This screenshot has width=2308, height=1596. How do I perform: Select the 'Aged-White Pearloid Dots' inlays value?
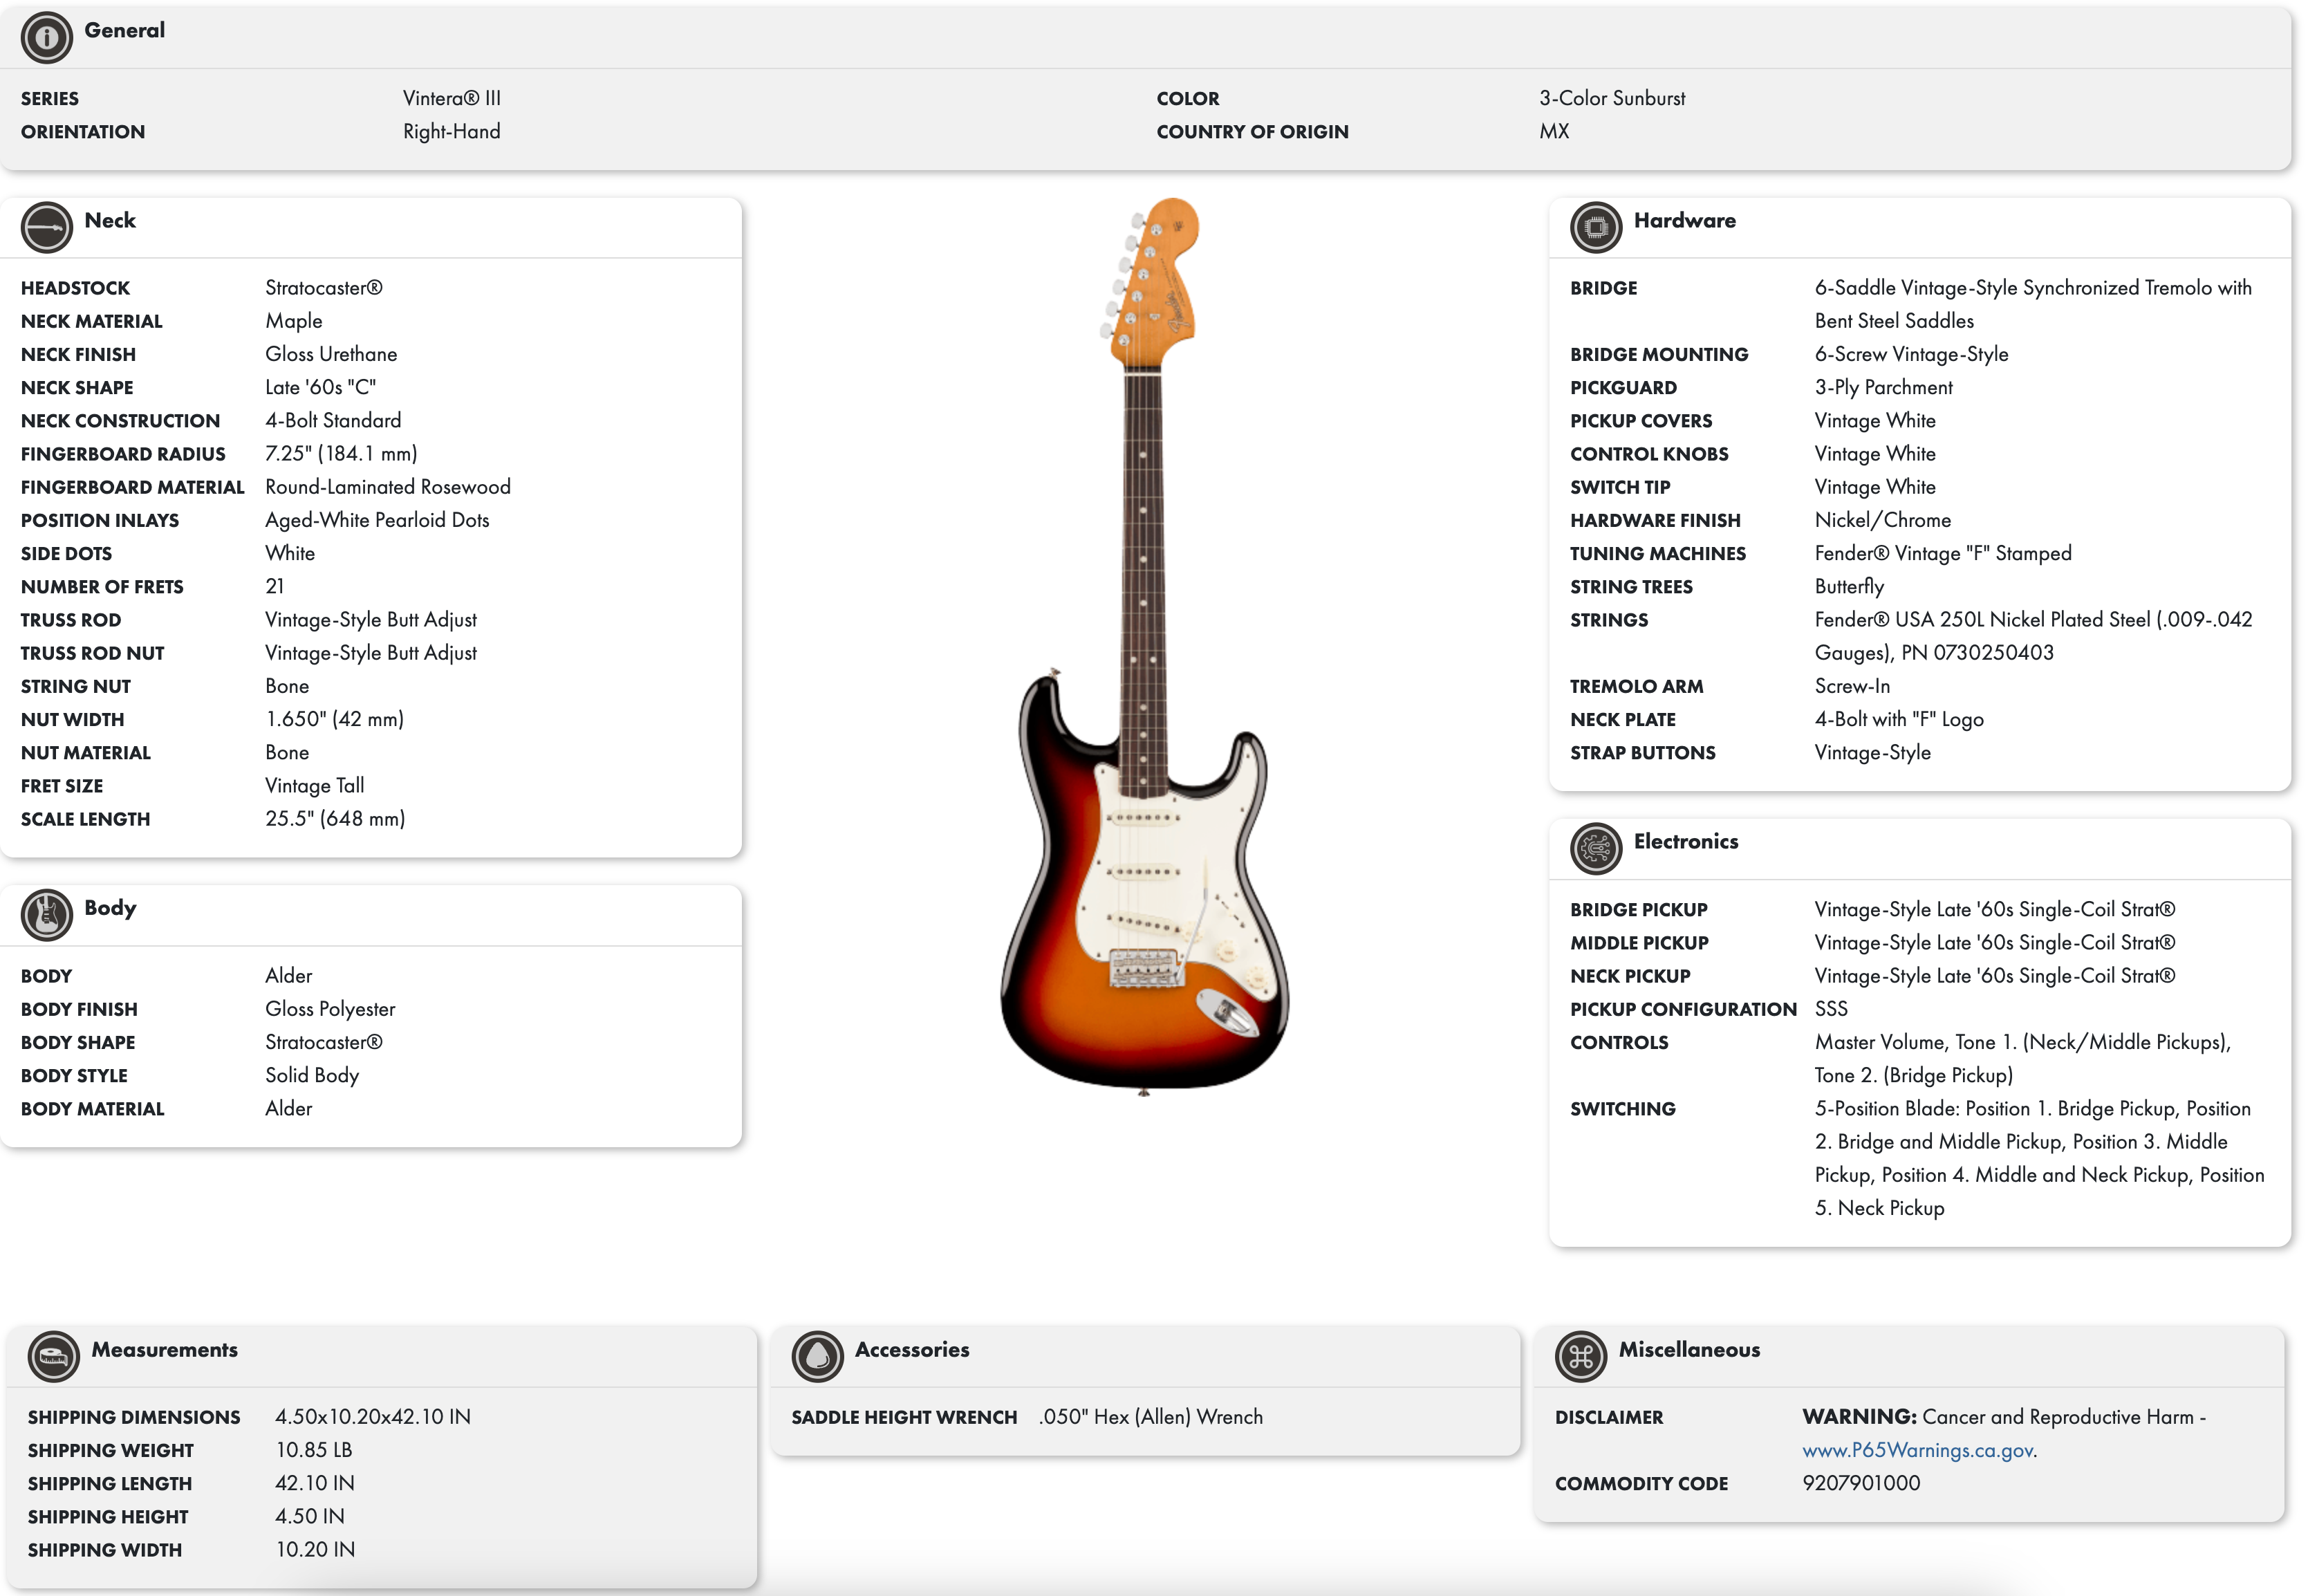click(x=377, y=519)
